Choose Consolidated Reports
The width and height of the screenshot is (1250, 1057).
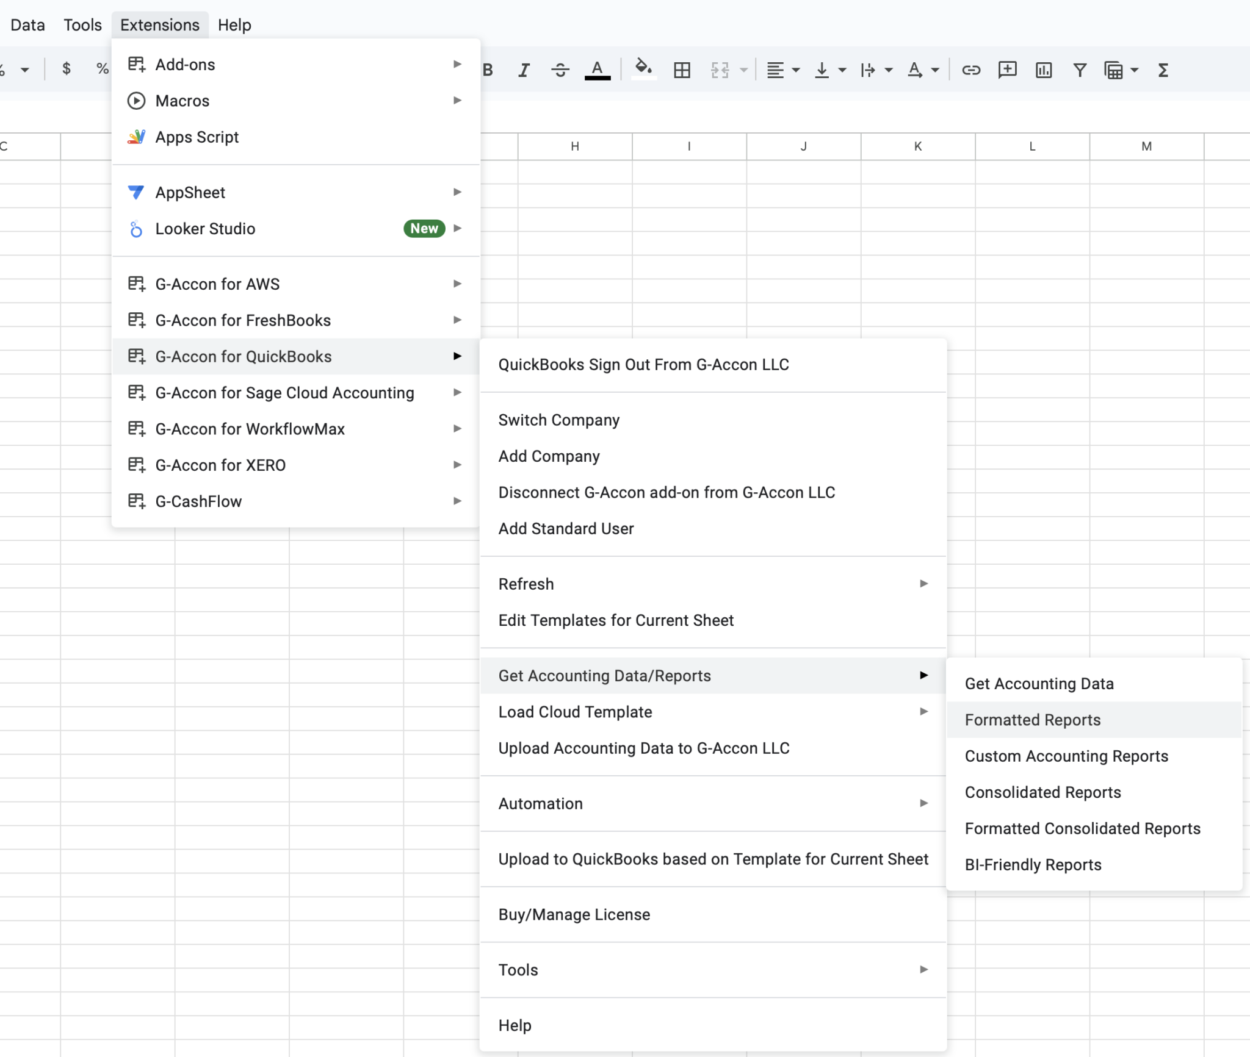[x=1094, y=792]
